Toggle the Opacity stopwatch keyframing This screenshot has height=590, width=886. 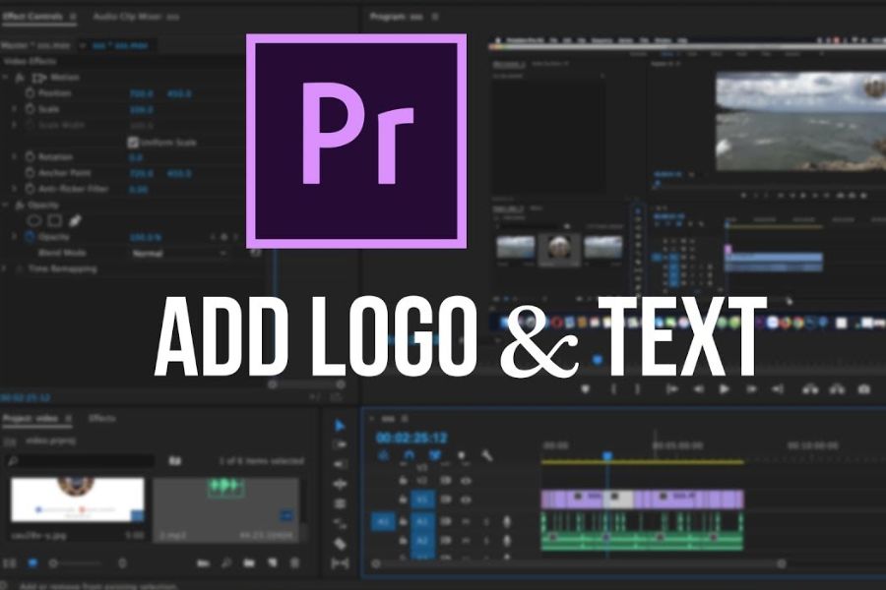point(30,237)
